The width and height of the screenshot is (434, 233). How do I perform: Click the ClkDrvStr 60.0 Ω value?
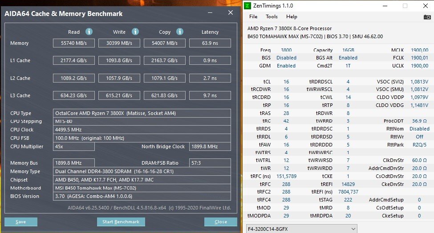[x=419, y=160]
